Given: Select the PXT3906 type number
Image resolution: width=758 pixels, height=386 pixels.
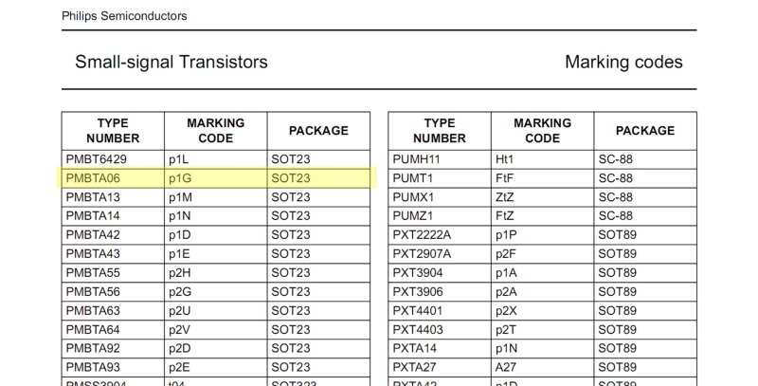Looking at the screenshot, I should coord(419,290).
